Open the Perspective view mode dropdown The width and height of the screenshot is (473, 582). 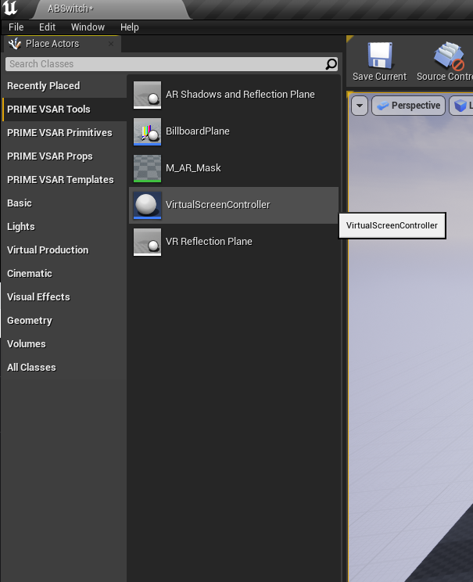coord(408,106)
